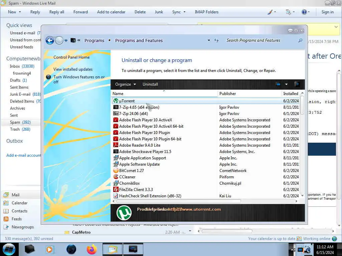342x256 pixels.
Task: Open the view options dropdown arrow
Action: click(286, 84)
